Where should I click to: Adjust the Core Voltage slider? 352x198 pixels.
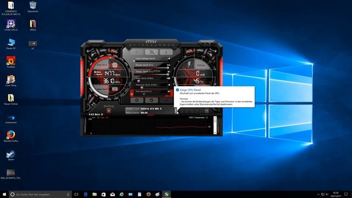tap(152, 61)
